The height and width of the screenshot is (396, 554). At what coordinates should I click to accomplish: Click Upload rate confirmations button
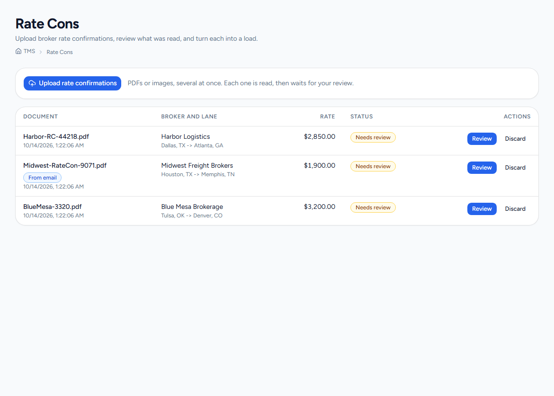tap(72, 83)
